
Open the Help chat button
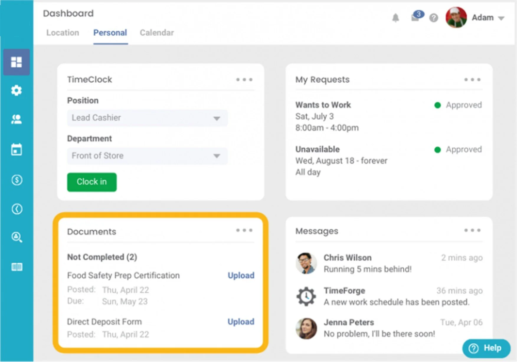click(x=486, y=348)
